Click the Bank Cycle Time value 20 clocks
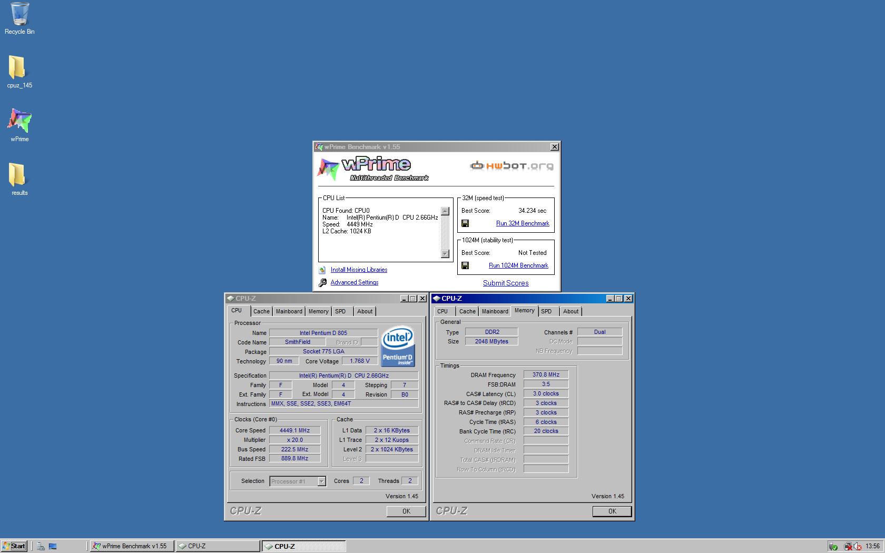Viewport: 885px width, 553px height. pos(546,431)
